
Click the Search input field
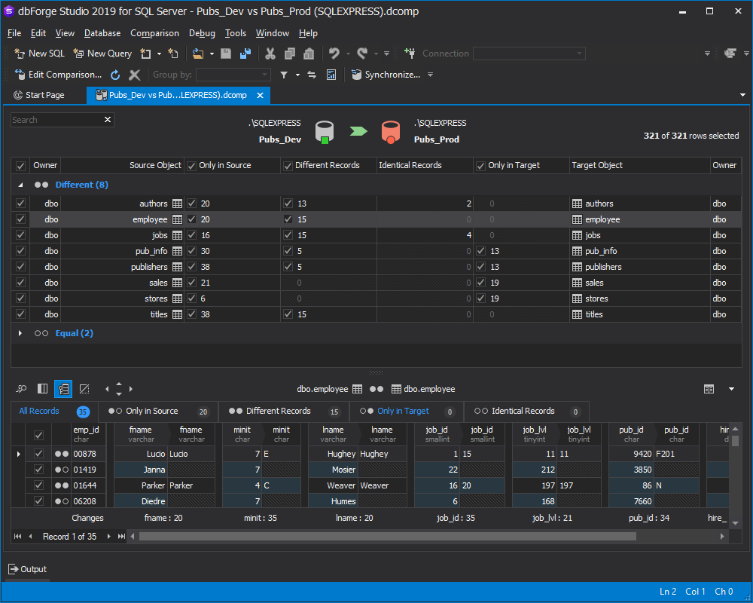pyautogui.click(x=56, y=120)
